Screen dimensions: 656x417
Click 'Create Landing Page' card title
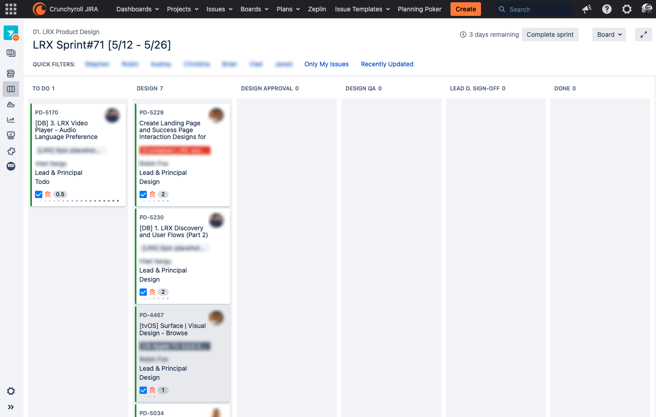click(x=173, y=130)
